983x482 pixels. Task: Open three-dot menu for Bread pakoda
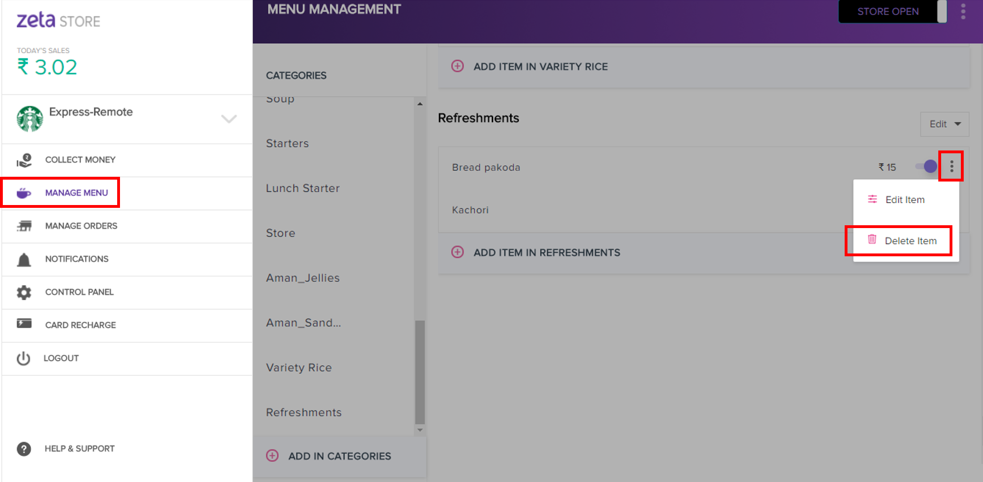(x=951, y=166)
